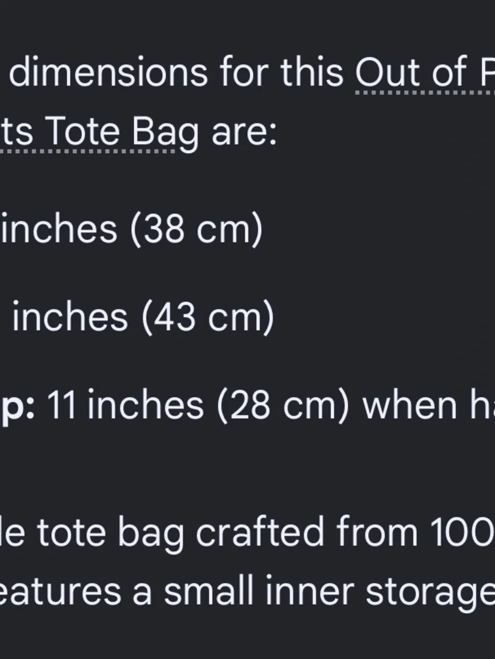Viewport: 495px width, 659px height.
Task: Click the '11 inches' value
Action: point(126,405)
